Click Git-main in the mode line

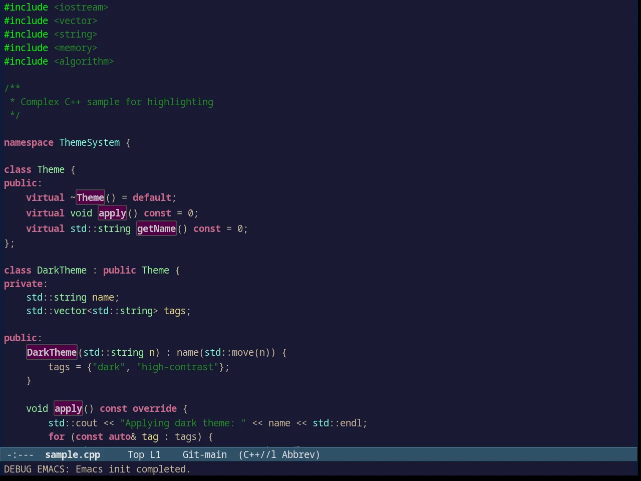[205, 454]
